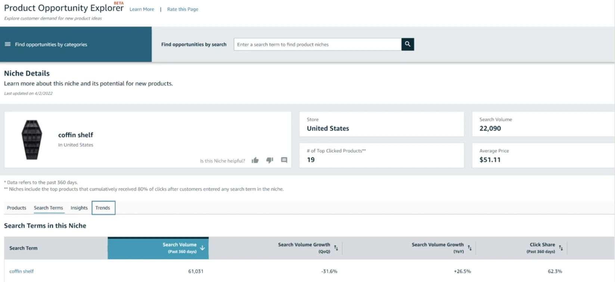Focus the product niche search field
The height and width of the screenshot is (282, 615).
[317, 44]
